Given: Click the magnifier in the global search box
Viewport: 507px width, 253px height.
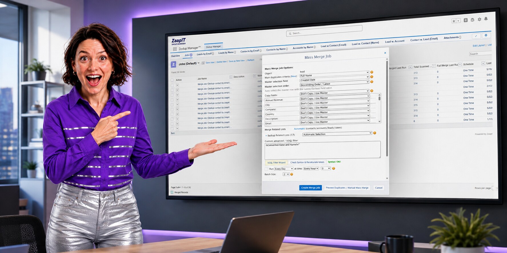Looking at the screenshot, I should pyautogui.click(x=290, y=34).
